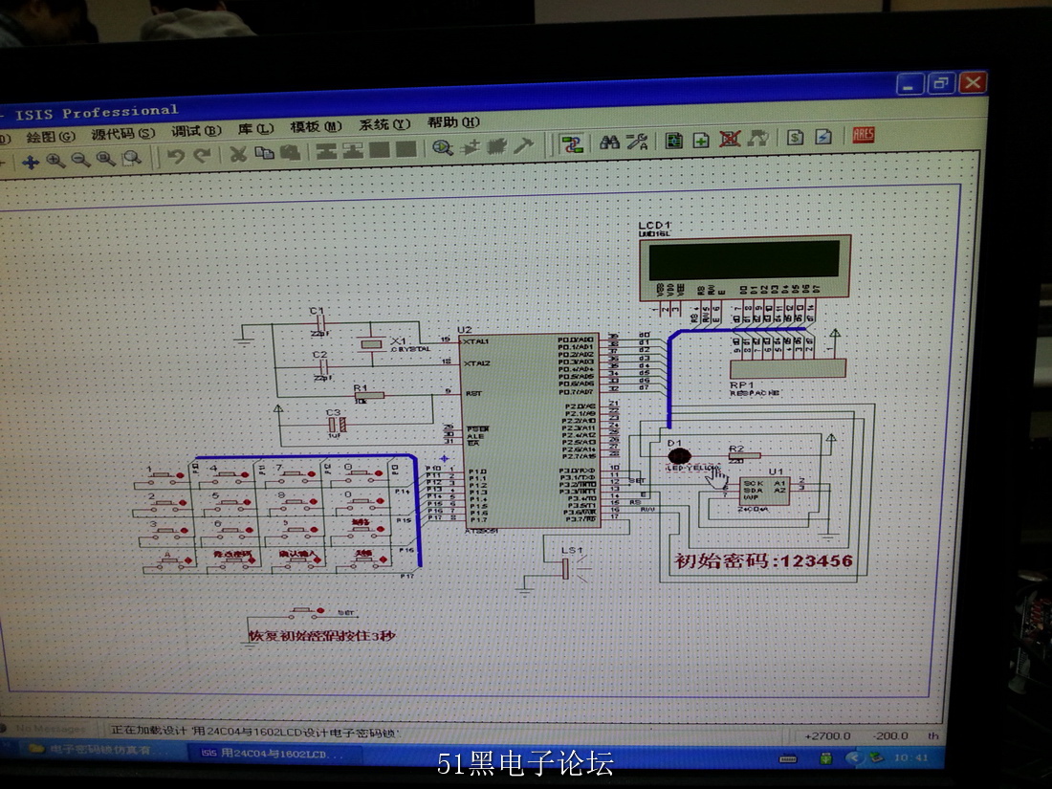Select the U1 24C04 EEPROM component
The height and width of the screenshot is (789, 1052).
[764, 492]
